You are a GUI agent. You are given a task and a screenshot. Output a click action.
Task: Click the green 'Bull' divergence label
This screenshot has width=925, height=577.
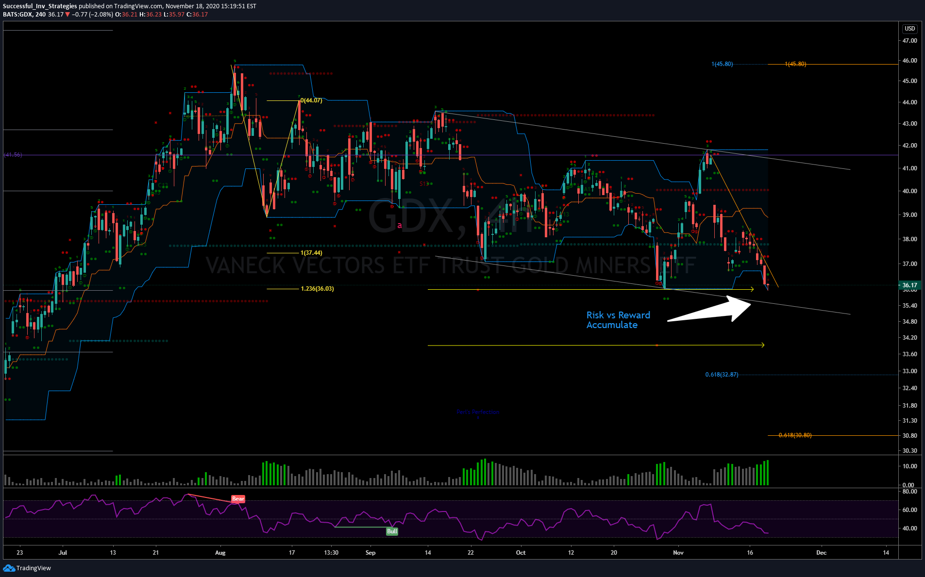tap(392, 531)
